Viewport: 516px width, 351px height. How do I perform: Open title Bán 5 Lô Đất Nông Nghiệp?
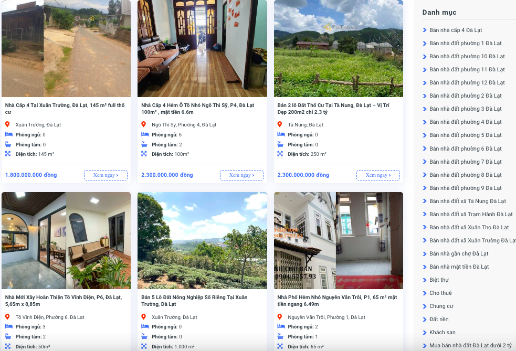click(x=194, y=301)
